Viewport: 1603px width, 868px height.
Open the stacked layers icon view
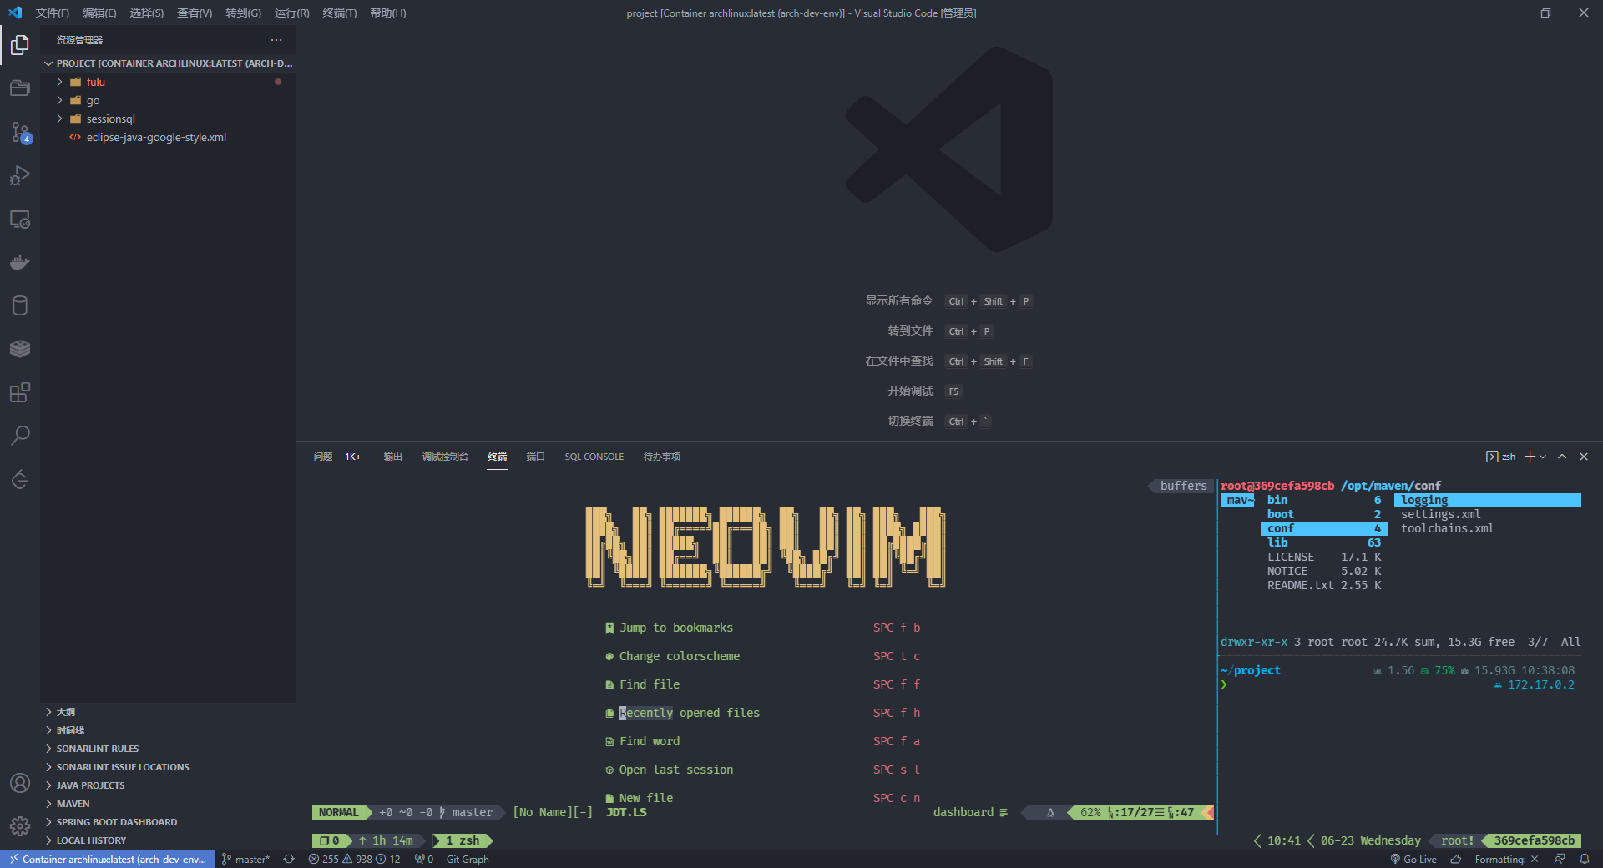pos(20,349)
